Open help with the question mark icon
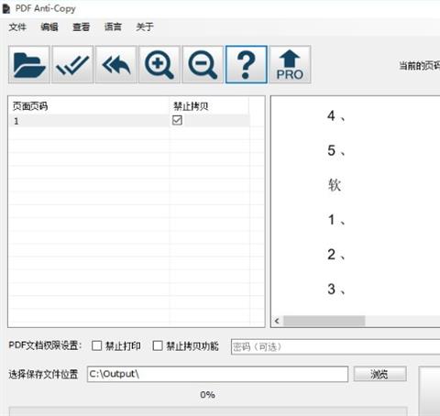 click(247, 64)
